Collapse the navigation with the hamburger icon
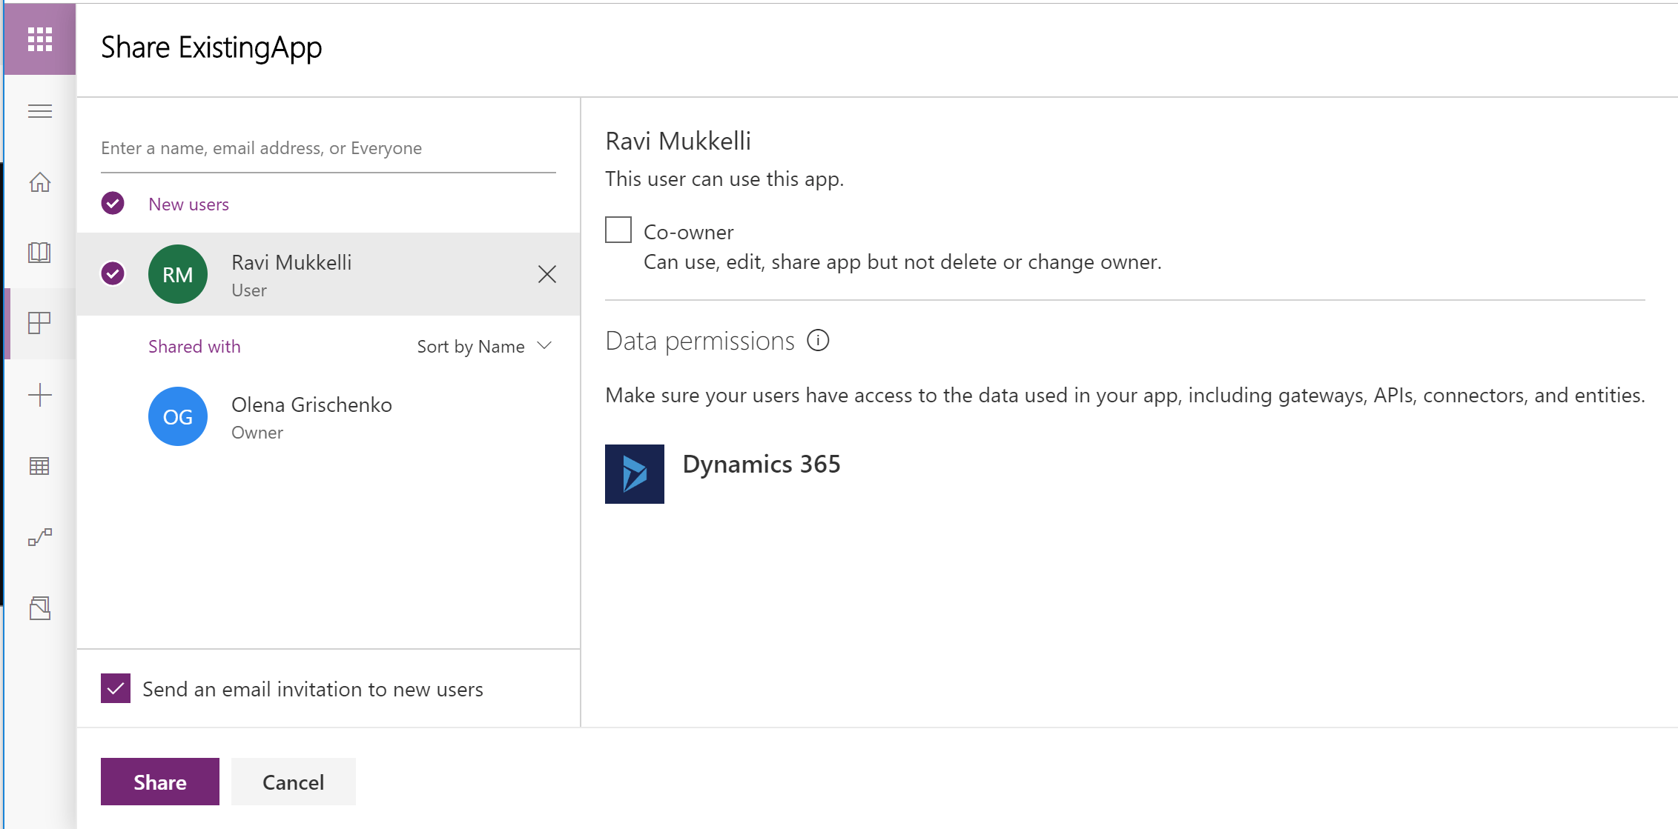The image size is (1678, 829). point(39,110)
